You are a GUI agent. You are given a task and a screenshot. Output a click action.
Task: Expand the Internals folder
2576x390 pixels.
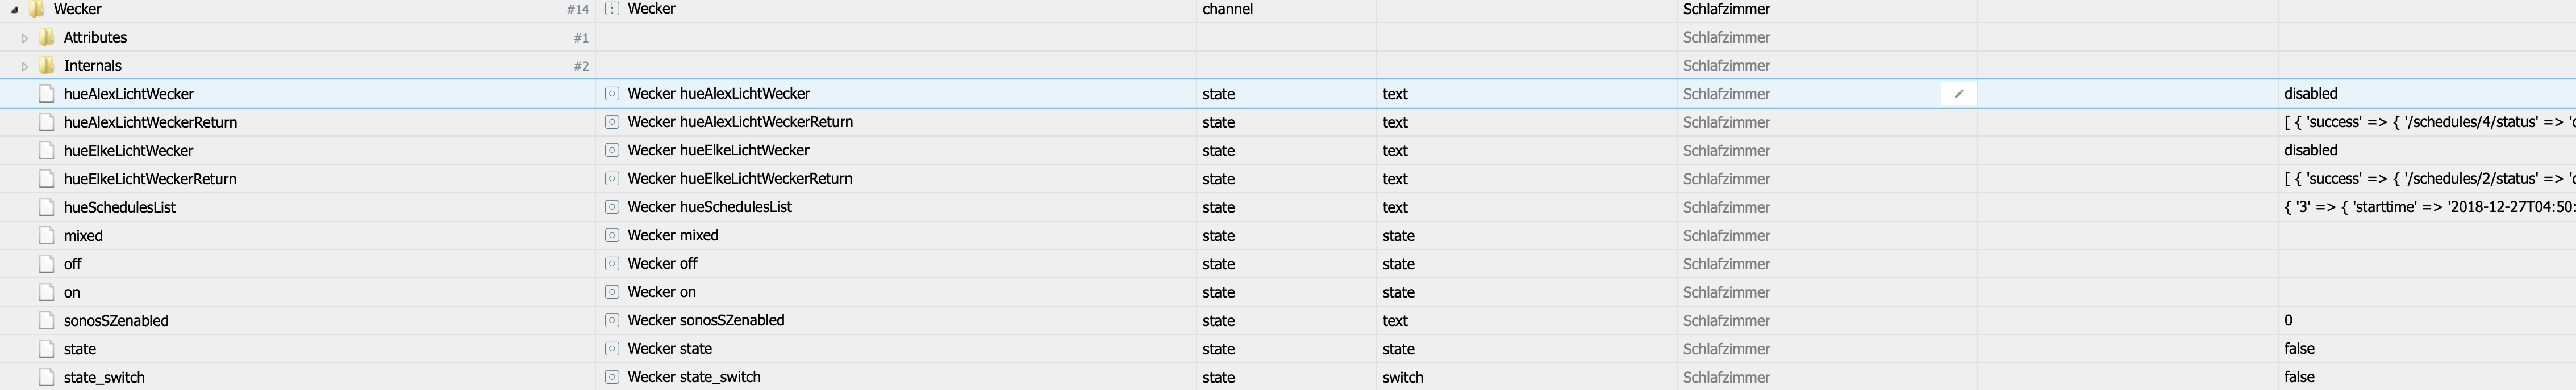25,66
